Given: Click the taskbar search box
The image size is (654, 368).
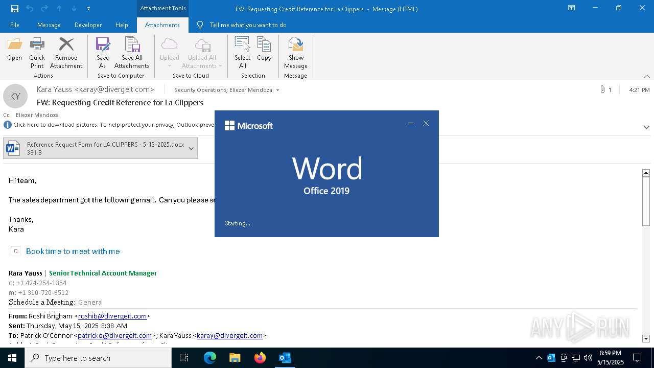Looking at the screenshot, I should click(x=98, y=358).
